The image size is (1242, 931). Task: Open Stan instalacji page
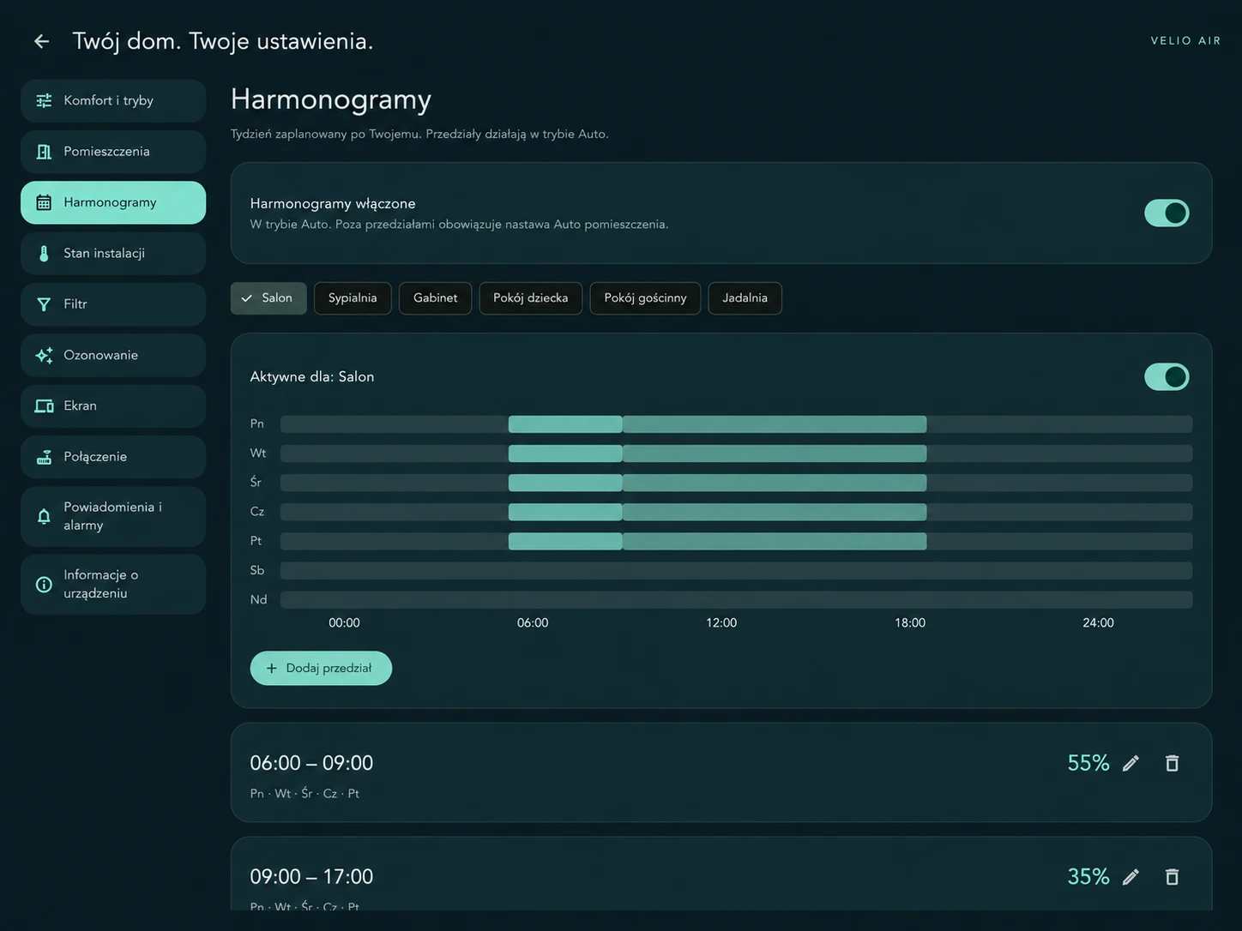coord(113,253)
